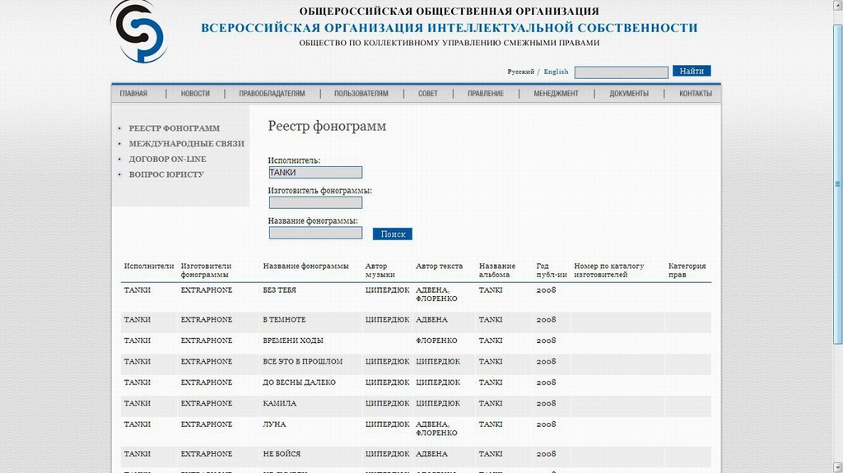Switch language to English

pos(556,72)
